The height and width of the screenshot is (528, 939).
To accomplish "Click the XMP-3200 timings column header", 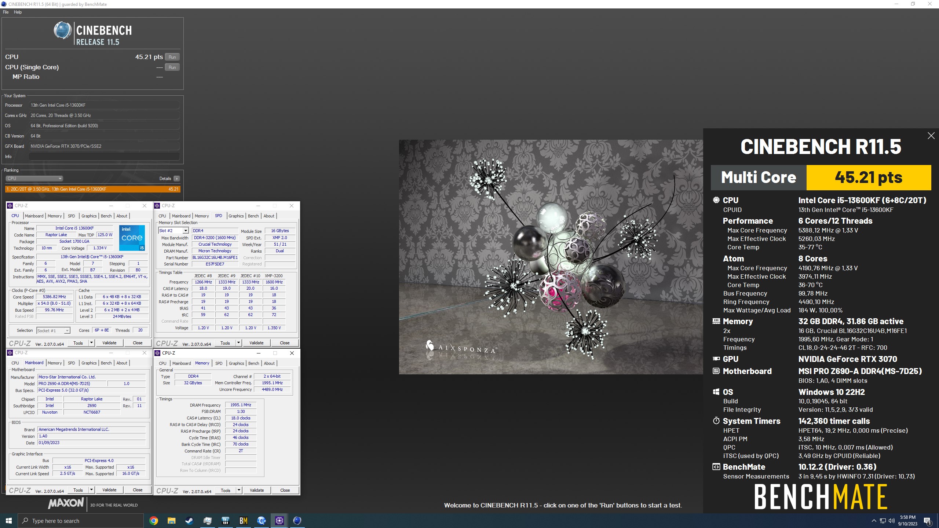I will click(x=274, y=276).
